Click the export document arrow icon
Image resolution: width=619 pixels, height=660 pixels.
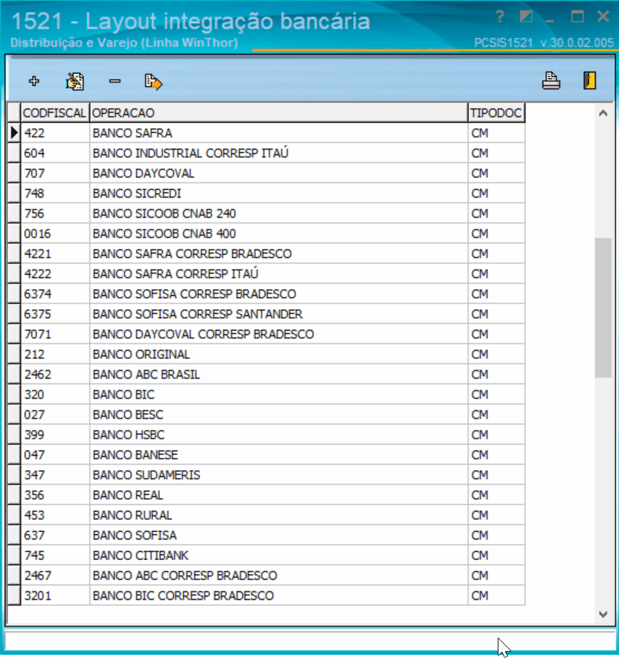(x=153, y=82)
